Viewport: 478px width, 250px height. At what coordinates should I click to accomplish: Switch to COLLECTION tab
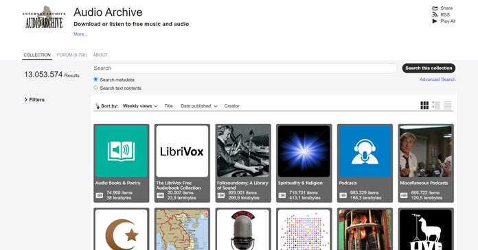click(x=37, y=55)
